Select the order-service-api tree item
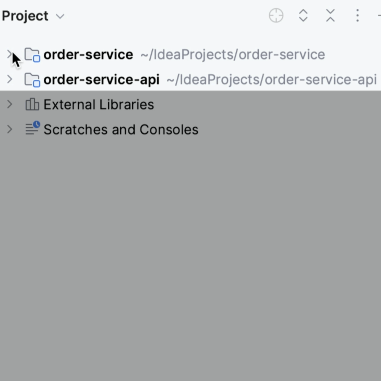 102,79
